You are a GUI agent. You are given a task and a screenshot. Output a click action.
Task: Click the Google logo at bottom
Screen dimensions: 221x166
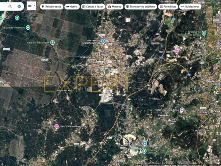click(120, 161)
